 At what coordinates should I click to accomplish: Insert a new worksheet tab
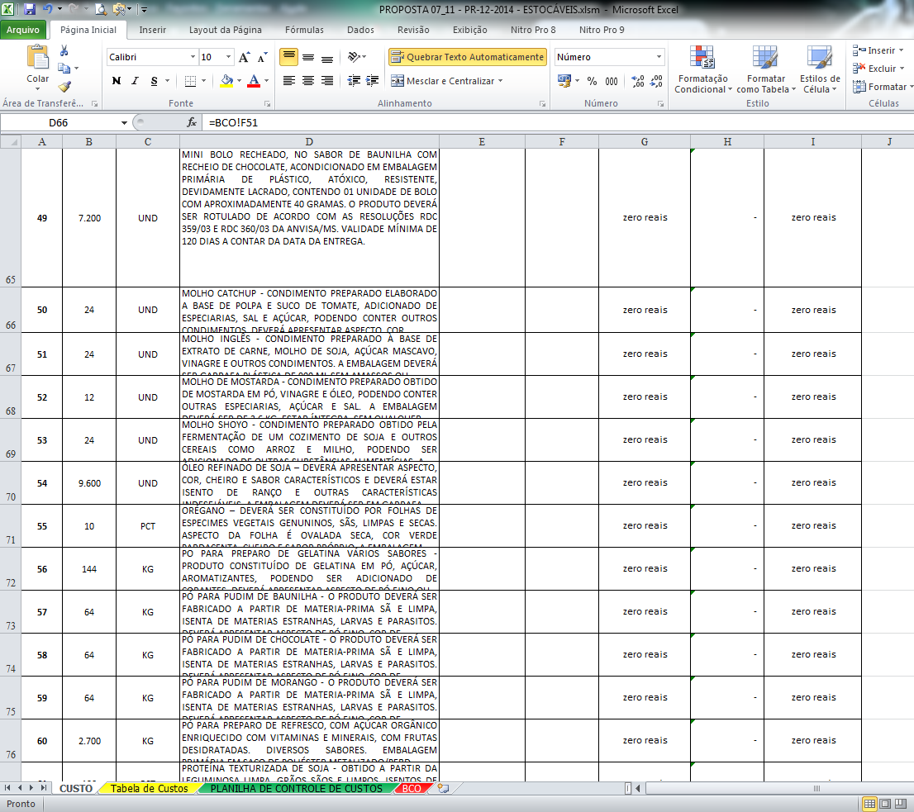443,788
